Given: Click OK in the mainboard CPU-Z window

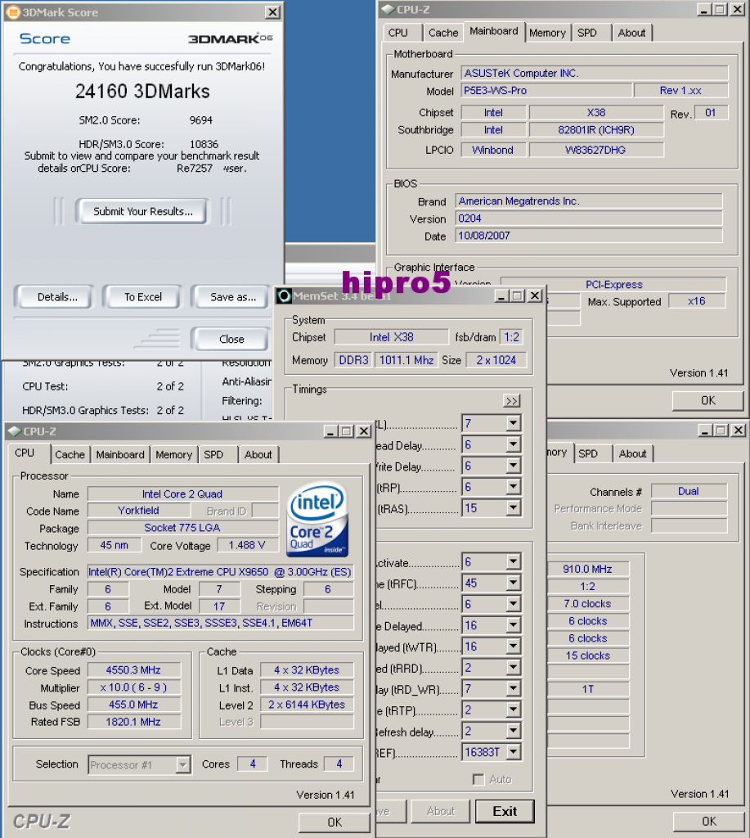Looking at the screenshot, I should point(707,400).
